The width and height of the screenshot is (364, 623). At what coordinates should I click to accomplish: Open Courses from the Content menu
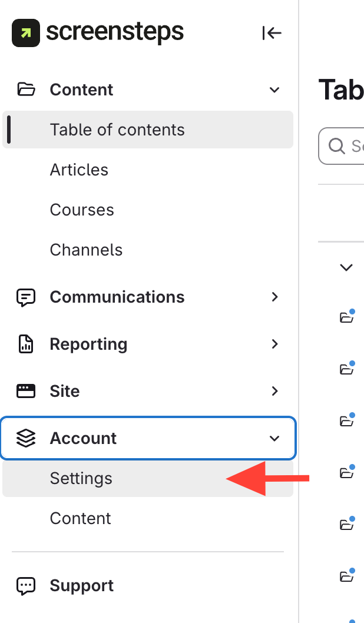coord(82,210)
